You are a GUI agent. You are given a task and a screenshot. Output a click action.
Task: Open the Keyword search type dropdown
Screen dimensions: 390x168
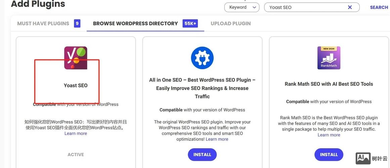coord(242,7)
